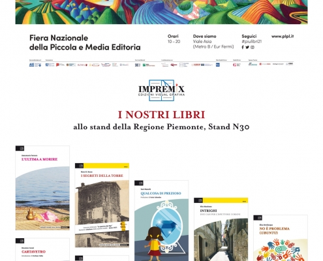Click the Viale Asia address text

(202, 41)
